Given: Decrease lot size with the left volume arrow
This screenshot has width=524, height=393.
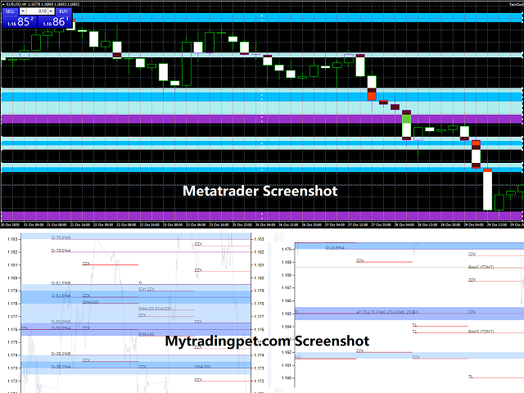Looking at the screenshot, I should (23, 11).
